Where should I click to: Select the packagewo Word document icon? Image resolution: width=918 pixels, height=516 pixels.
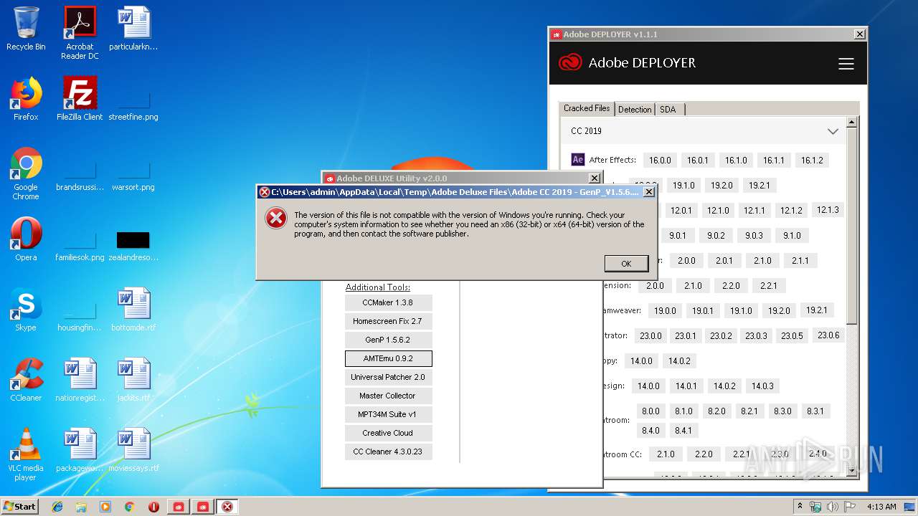click(80, 450)
